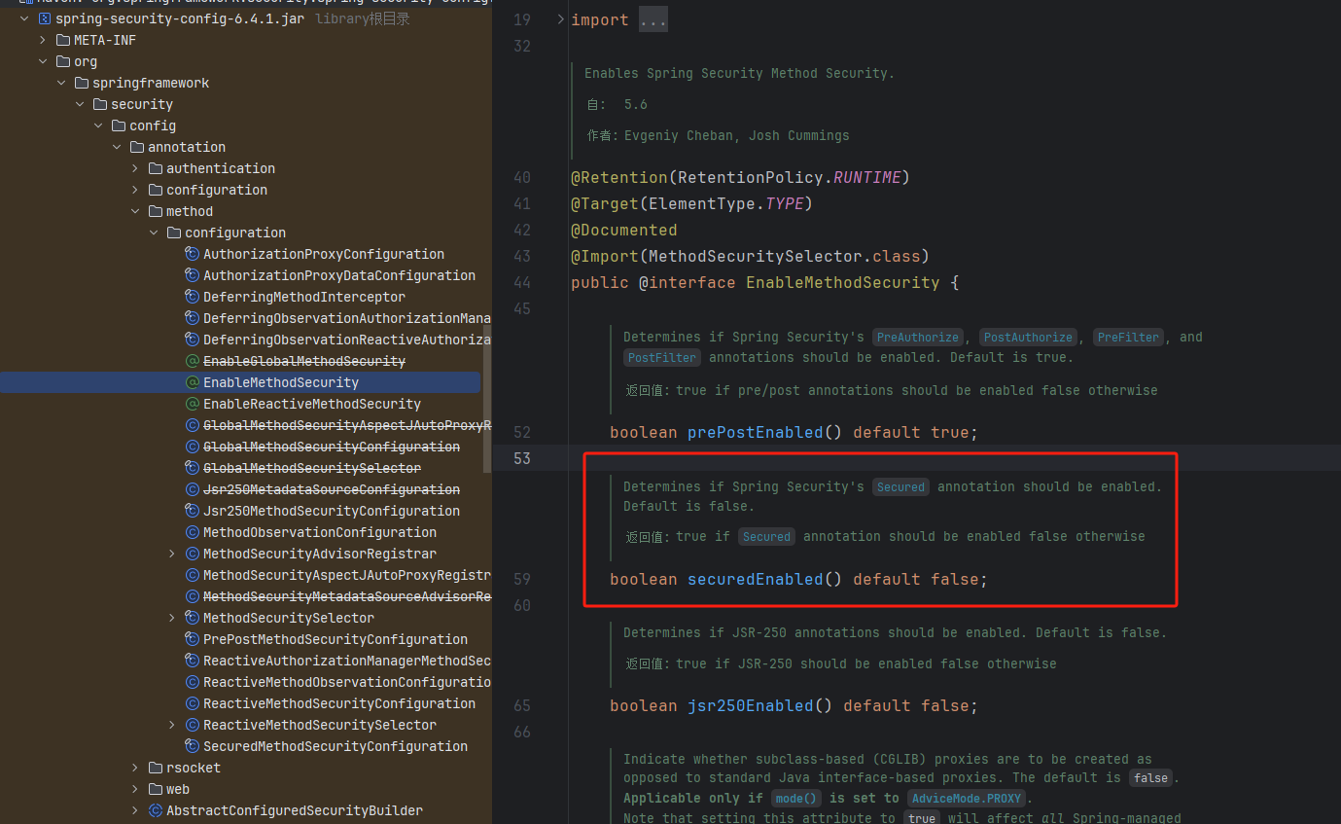Click DeferringMethodInterceptor class icon
Image resolution: width=1341 pixels, height=824 pixels.
193,297
